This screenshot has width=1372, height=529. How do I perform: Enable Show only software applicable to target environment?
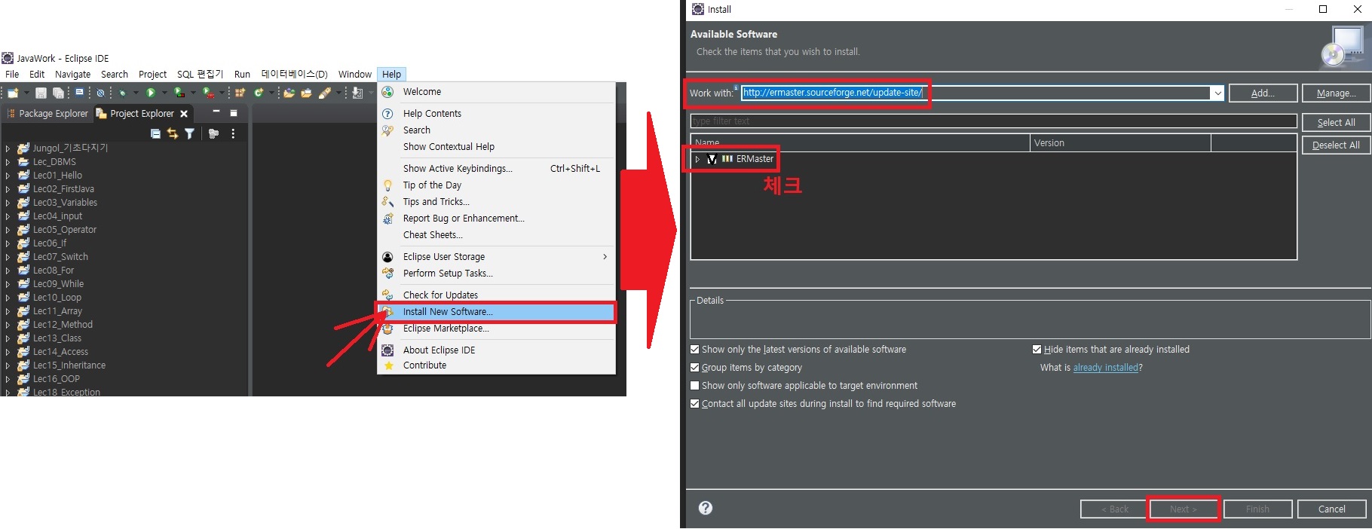click(695, 386)
